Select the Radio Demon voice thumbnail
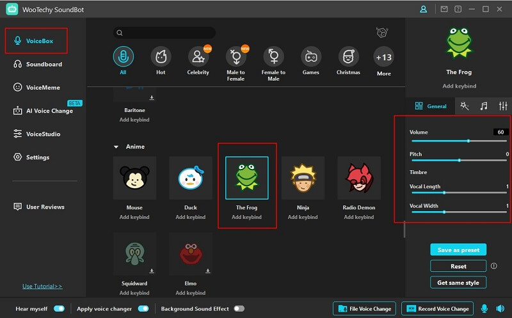Viewport: 512px width, 318px height. 359,178
